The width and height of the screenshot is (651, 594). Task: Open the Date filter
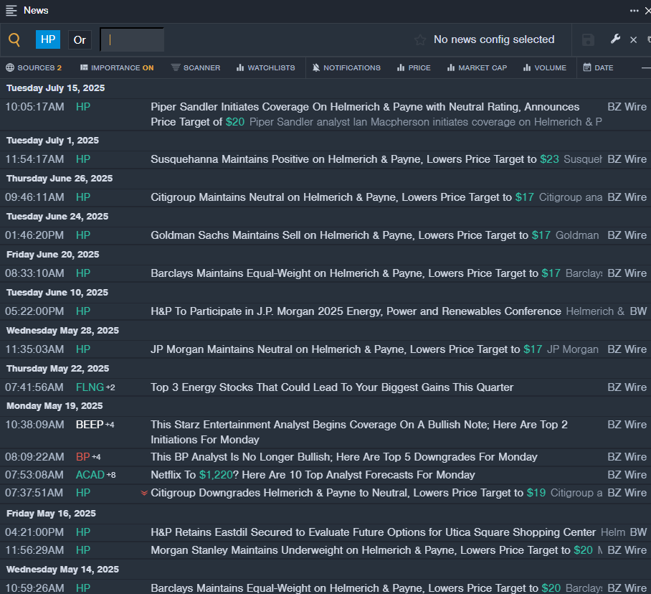click(598, 67)
